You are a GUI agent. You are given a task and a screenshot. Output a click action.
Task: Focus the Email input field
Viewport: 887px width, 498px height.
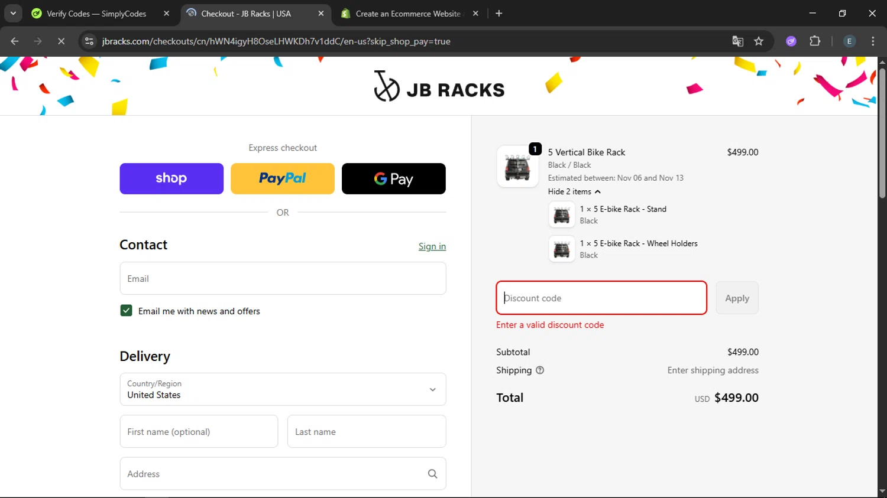[283, 278]
